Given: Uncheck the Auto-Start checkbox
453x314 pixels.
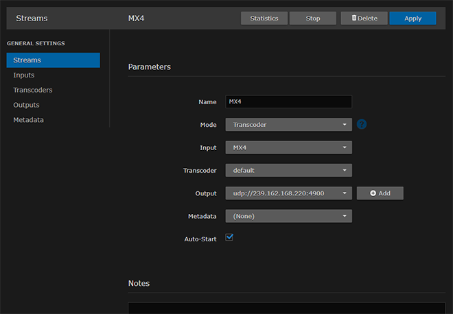Looking at the screenshot, I should [230, 237].
